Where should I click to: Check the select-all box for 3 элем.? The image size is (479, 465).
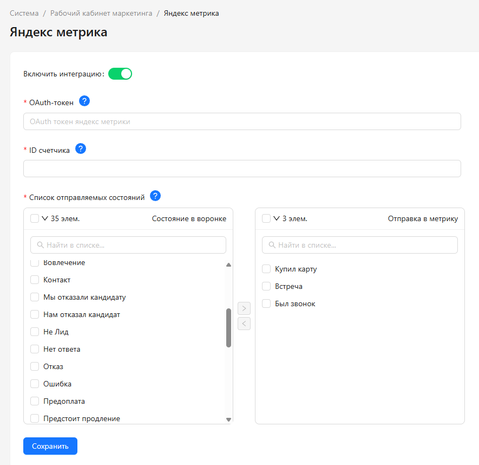266,218
